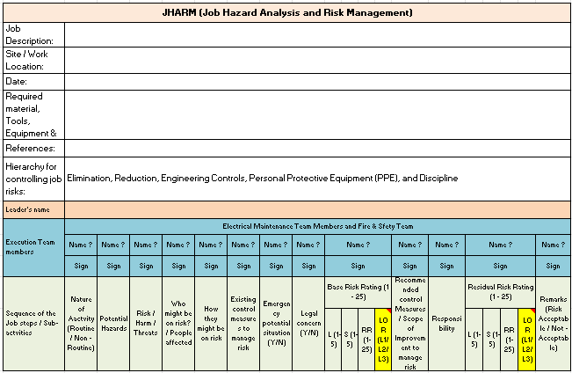This screenshot has width=572, height=373.
Task: Click the 'Base Risk Rating (1 - 25)' header
Action: (358, 292)
